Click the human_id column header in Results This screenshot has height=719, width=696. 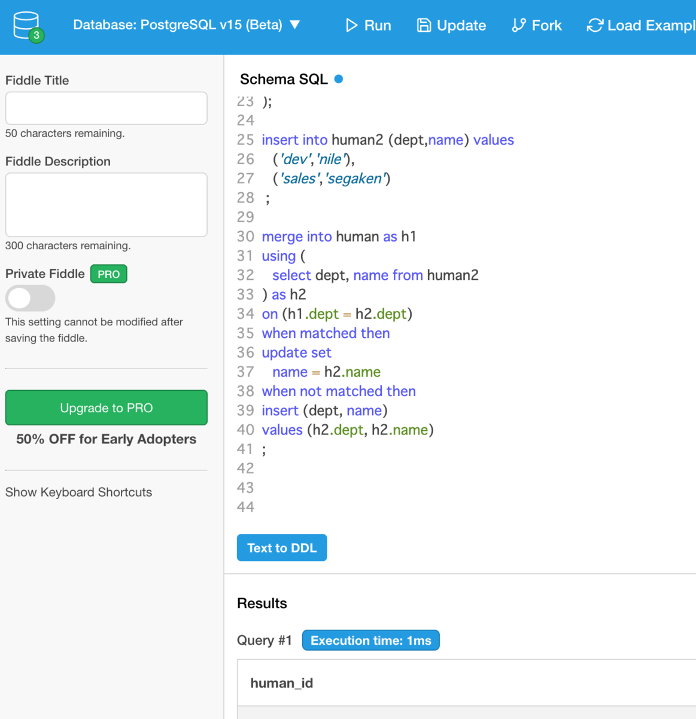[281, 682]
